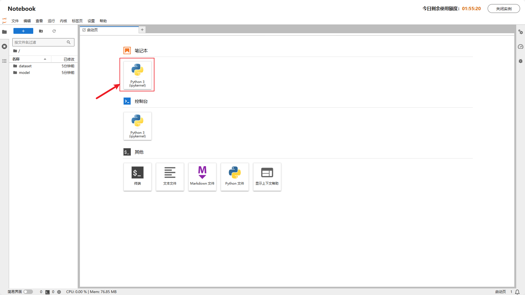Click the kernel settings icon in status bar
This screenshot has height=295, width=525.
coord(59,292)
